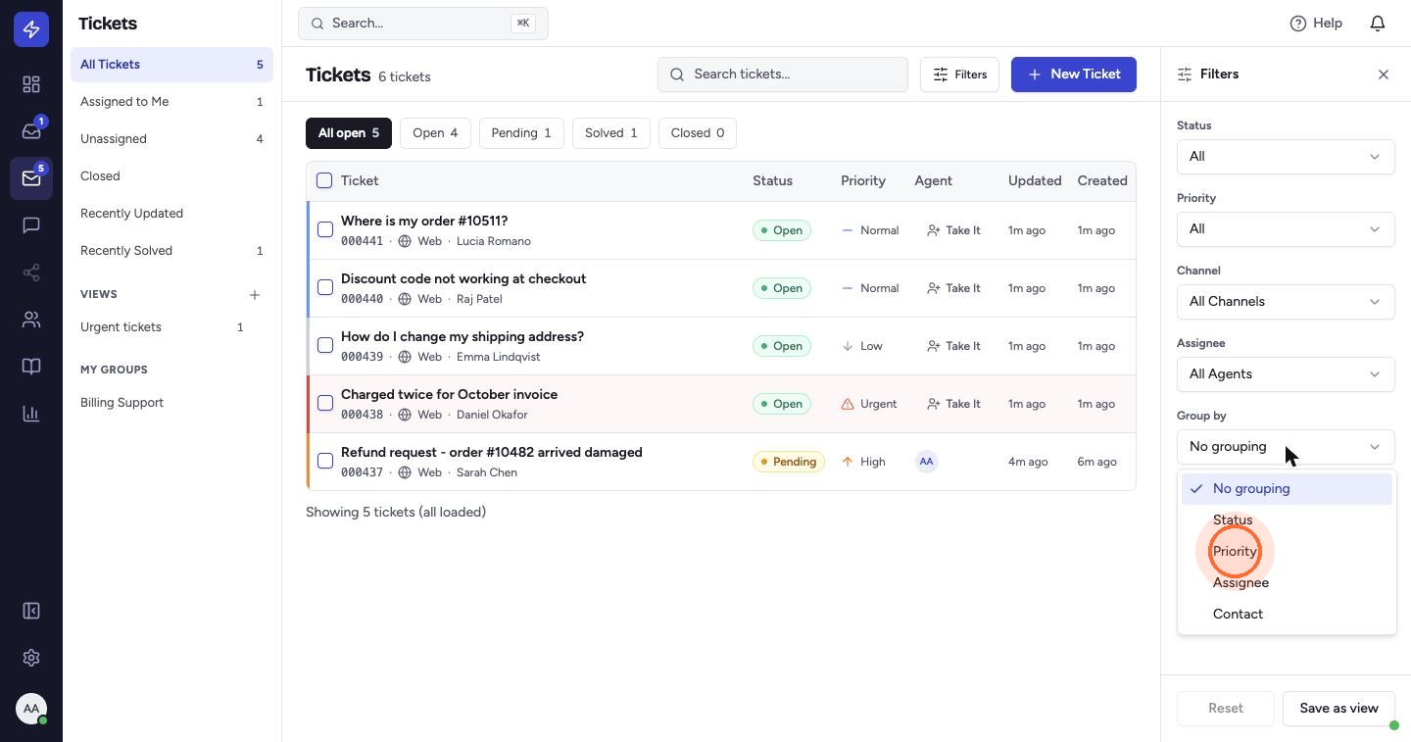1411x742 pixels.
Task: Take It on Discount code ticket
Action: pyautogui.click(x=953, y=288)
